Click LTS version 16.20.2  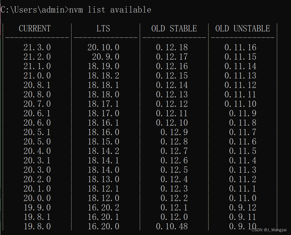103,208
